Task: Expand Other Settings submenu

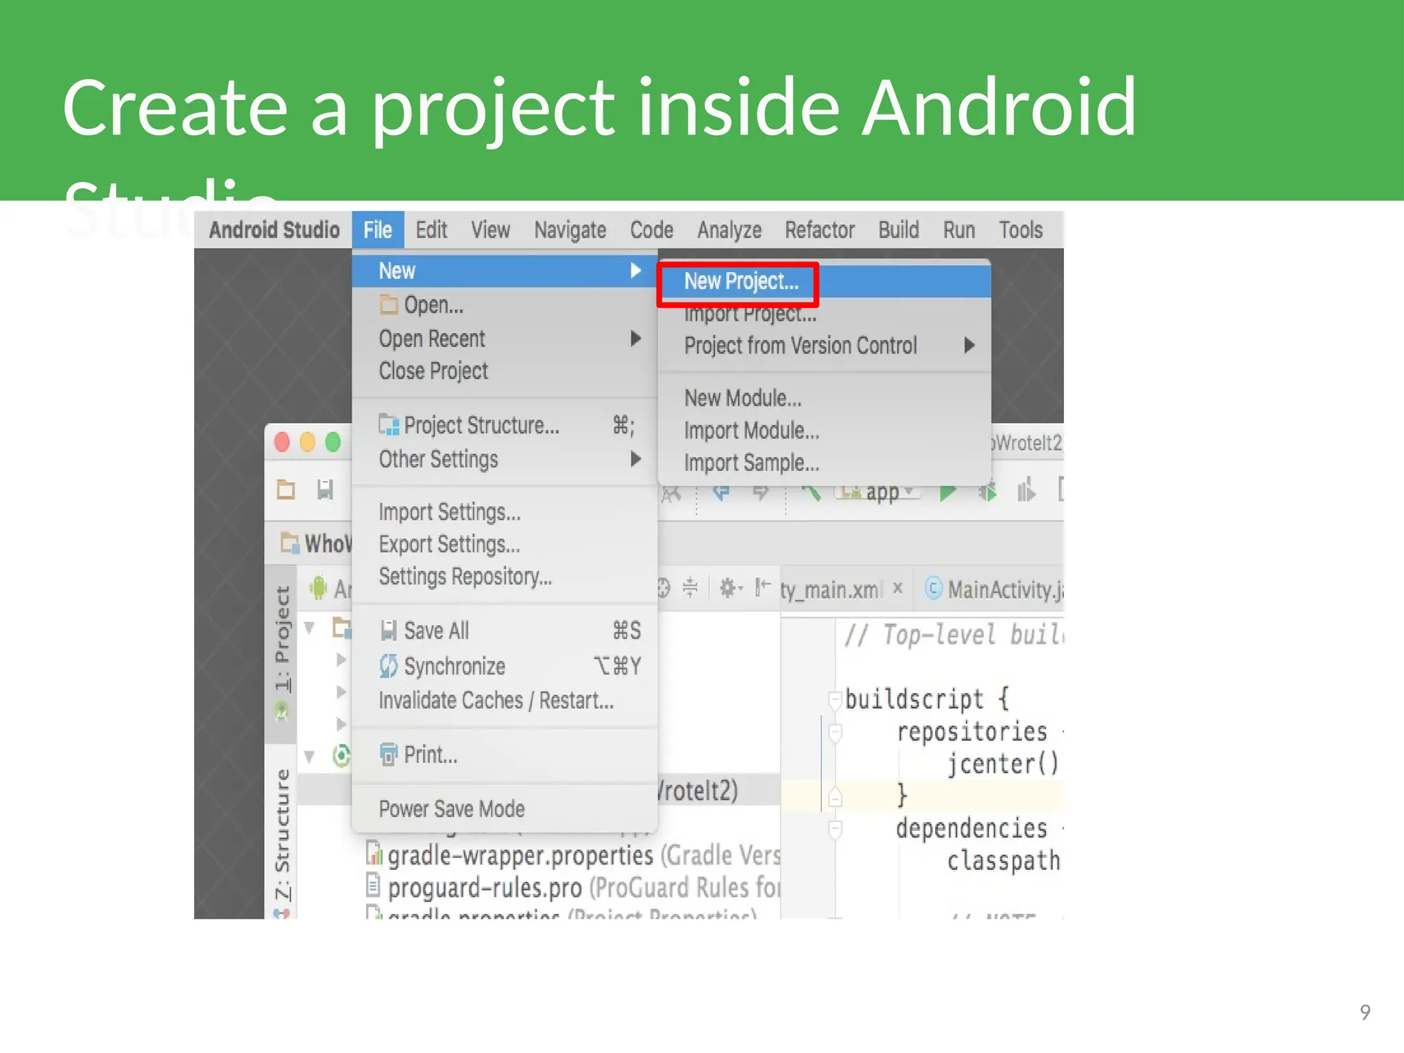Action: (x=505, y=459)
